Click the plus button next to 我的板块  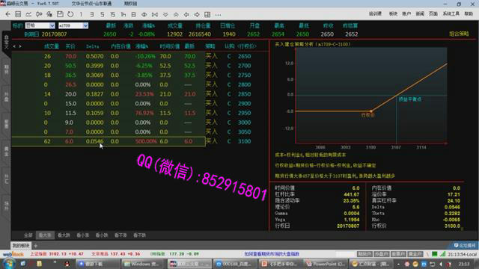tap(35, 246)
